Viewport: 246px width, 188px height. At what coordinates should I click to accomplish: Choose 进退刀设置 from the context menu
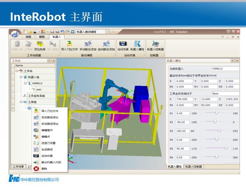point(50,143)
